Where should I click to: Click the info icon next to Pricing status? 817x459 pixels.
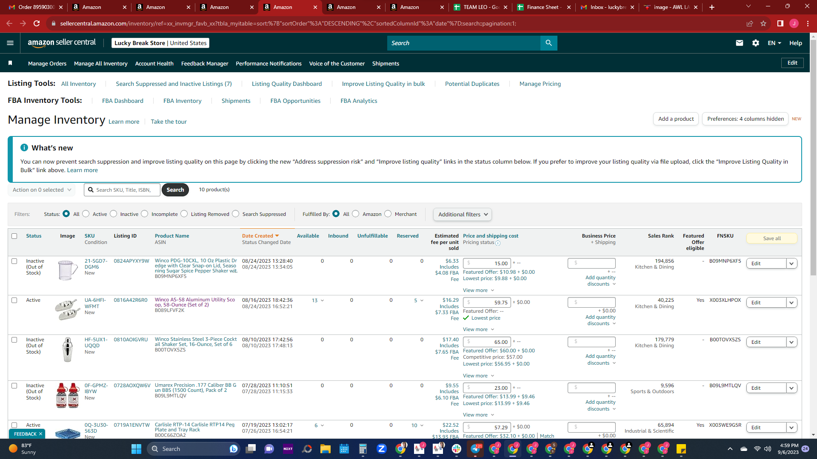click(498, 243)
